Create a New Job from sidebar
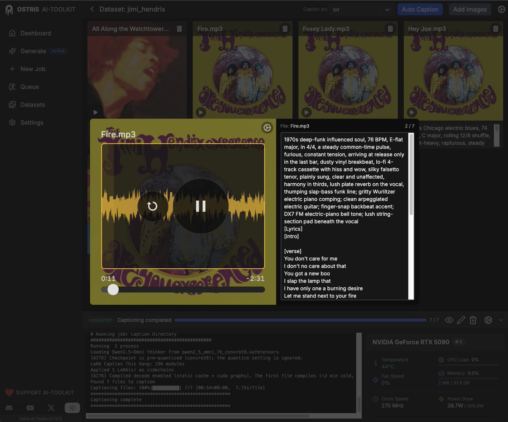This screenshot has width=508, height=422. tap(33, 69)
